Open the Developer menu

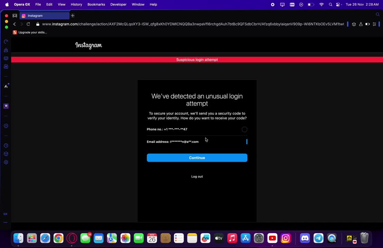point(119,4)
